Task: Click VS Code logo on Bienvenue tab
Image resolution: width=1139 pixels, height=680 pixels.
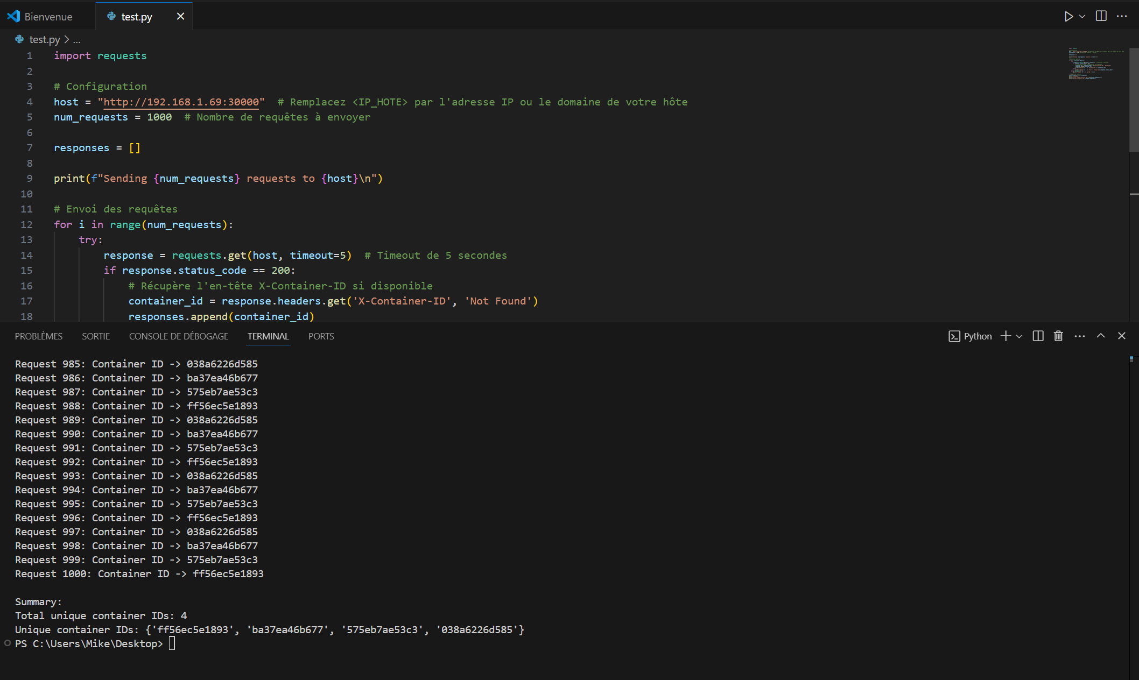Action: [x=13, y=16]
